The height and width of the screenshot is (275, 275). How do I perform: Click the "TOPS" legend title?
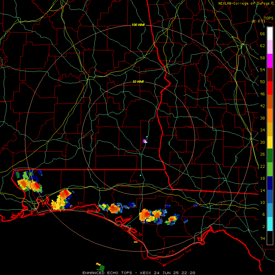point(269,18)
